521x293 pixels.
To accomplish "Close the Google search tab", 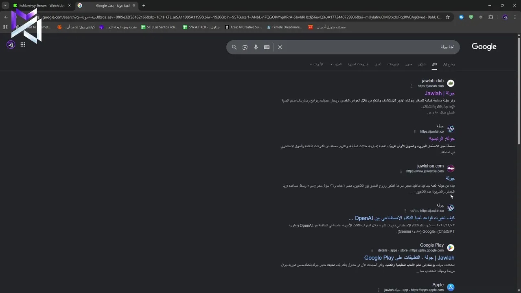I will 134,6.
